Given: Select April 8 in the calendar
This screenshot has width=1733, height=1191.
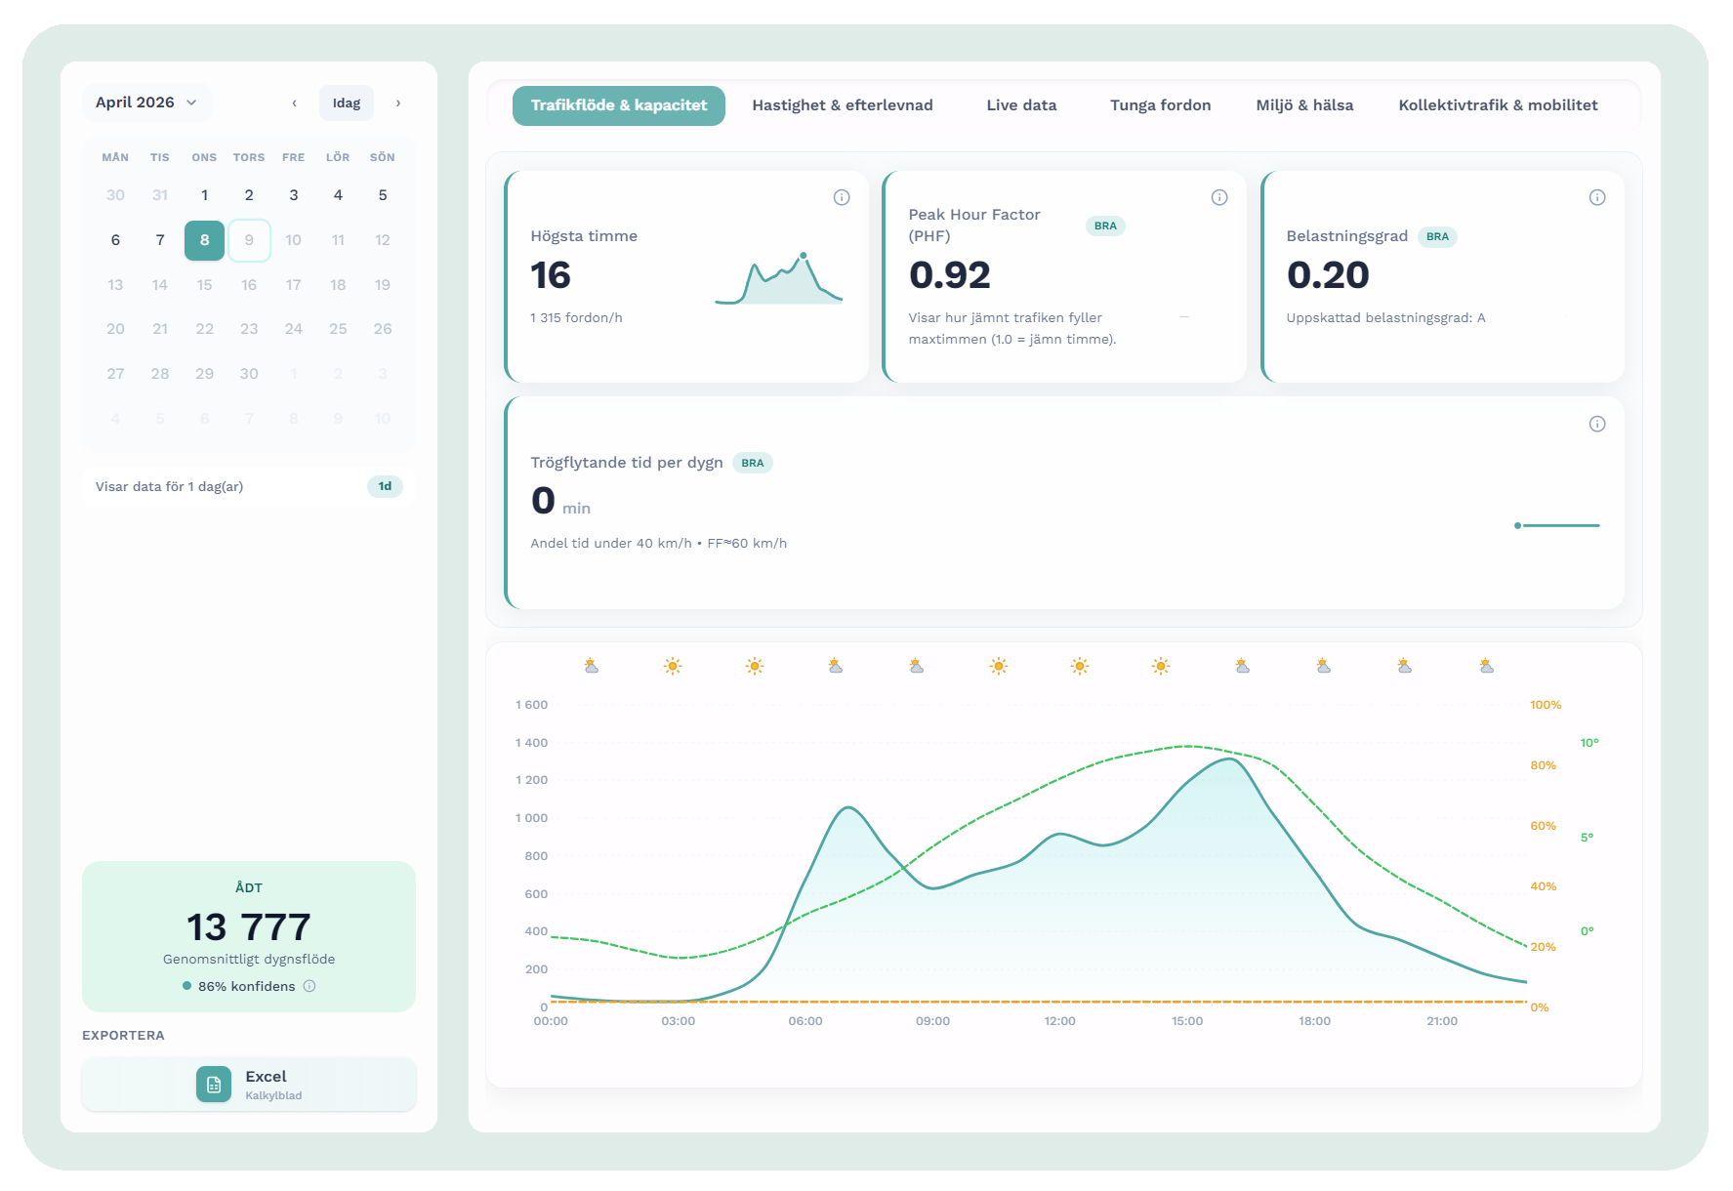Looking at the screenshot, I should (x=204, y=240).
